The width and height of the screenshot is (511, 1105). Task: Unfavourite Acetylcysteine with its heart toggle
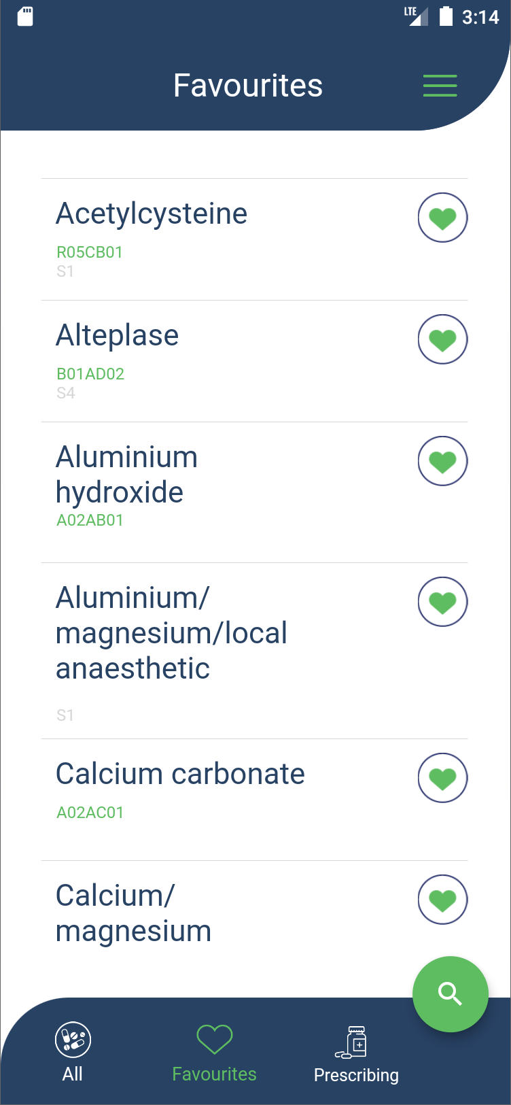coord(442,218)
